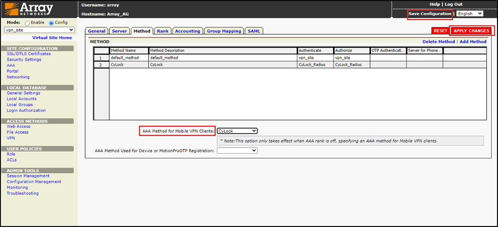
Task: Click the Save Configuration link
Action: click(x=430, y=14)
